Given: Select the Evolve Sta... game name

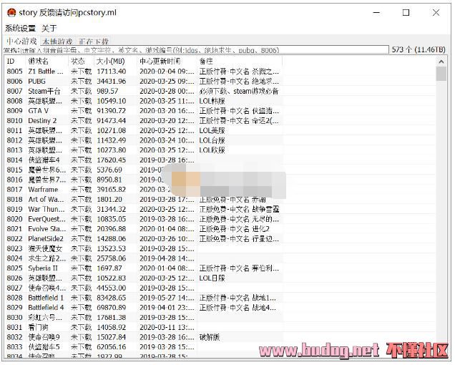Looking at the screenshot, I should coord(47,229).
